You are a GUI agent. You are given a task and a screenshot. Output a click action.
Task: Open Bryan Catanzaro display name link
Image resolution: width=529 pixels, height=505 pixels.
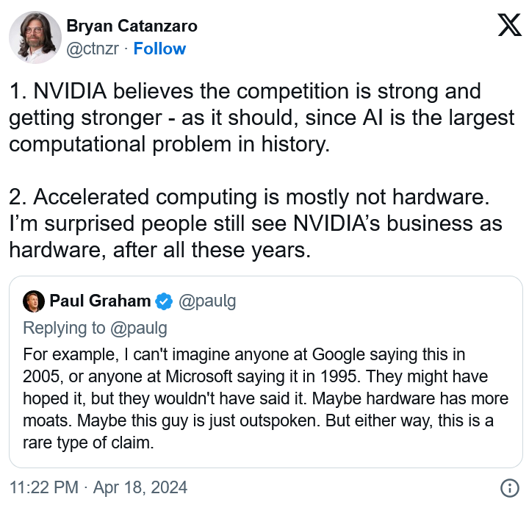coord(132,26)
